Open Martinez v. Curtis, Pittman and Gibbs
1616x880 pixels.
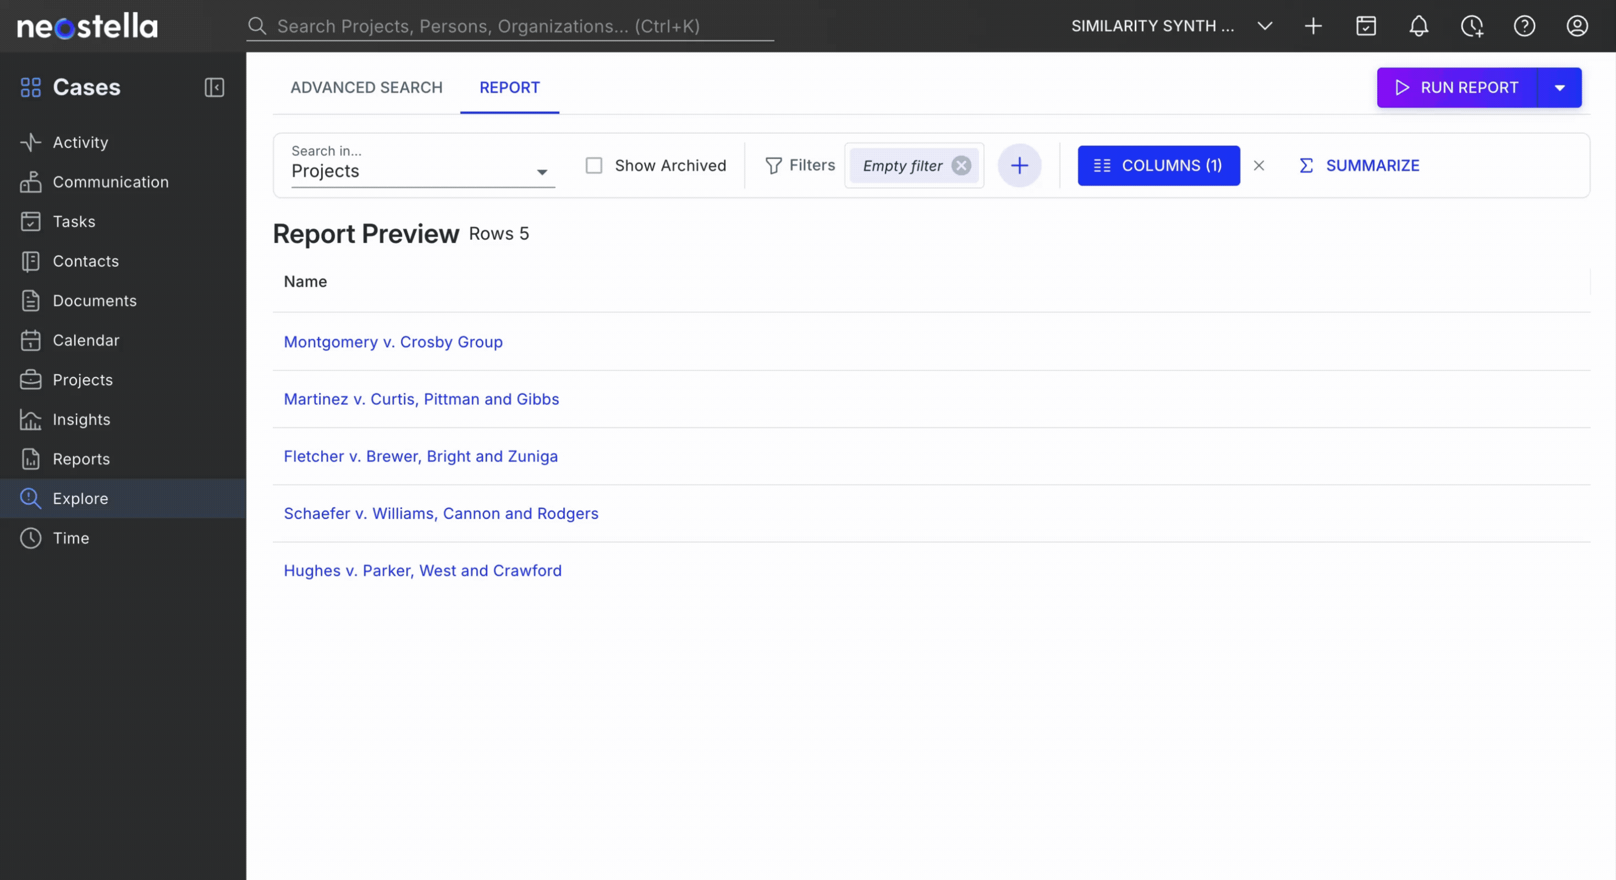pyautogui.click(x=421, y=399)
